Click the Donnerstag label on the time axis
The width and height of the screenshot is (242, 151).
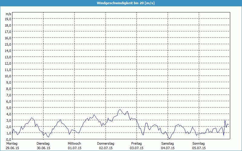pyautogui.click(x=106, y=144)
